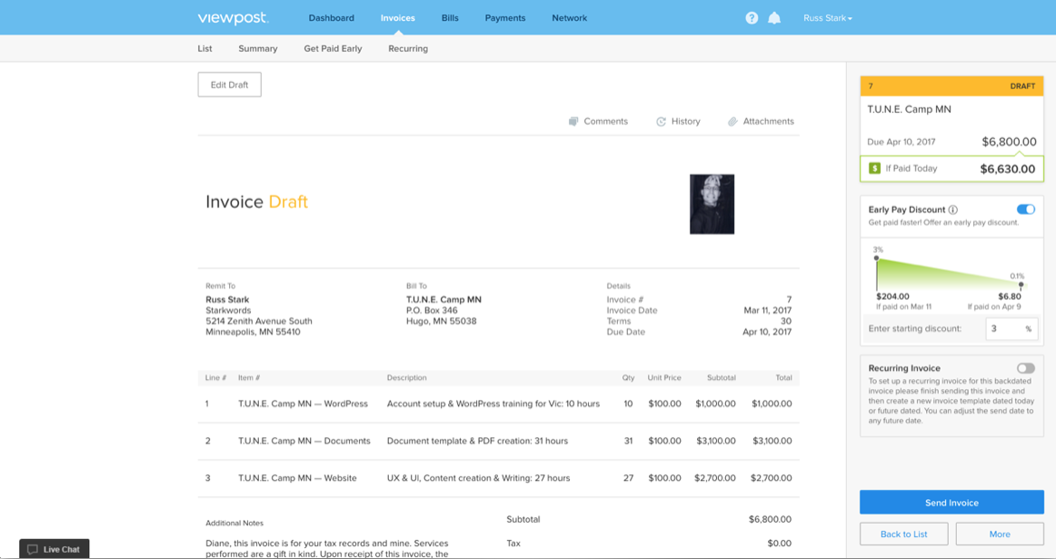
Task: Click the Send Invoice button
Action: tap(951, 503)
